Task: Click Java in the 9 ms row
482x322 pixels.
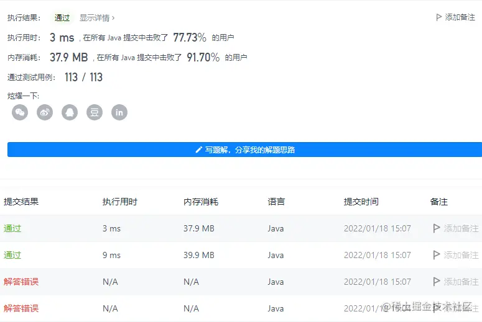Action: tap(276, 255)
